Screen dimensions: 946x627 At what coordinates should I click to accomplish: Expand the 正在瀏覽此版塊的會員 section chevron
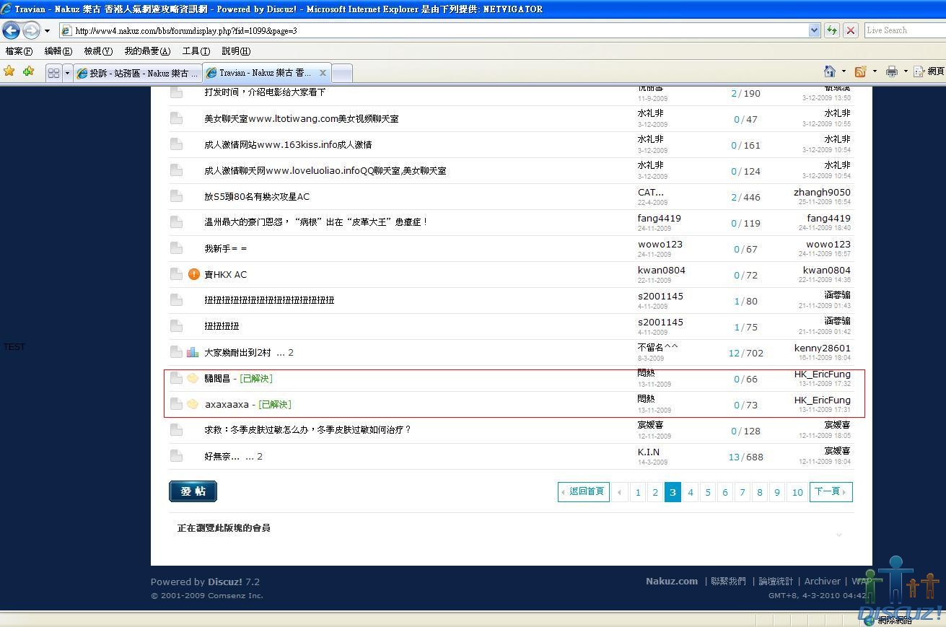[839, 535]
